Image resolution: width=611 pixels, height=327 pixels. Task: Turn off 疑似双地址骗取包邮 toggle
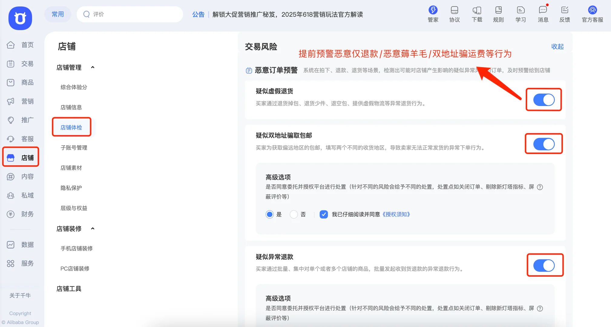click(x=544, y=144)
